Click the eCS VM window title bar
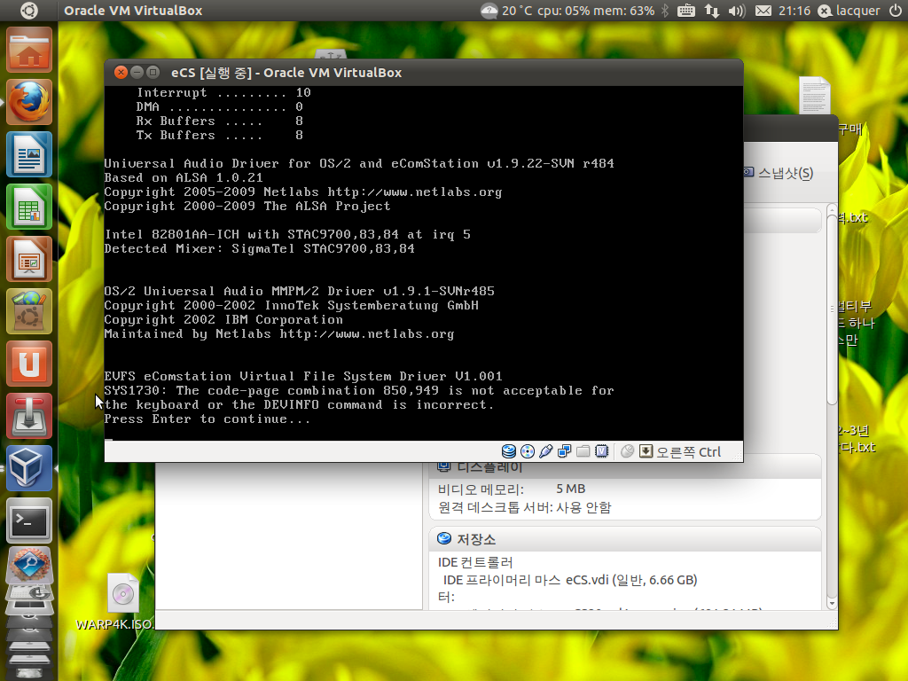Image resolution: width=908 pixels, height=681 pixels. click(x=424, y=73)
